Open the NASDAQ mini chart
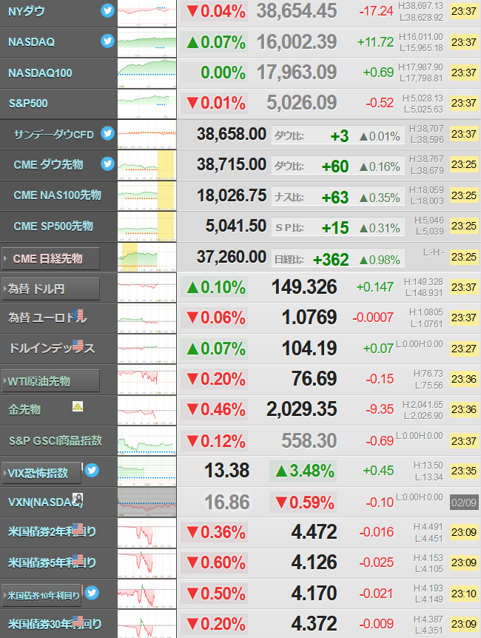The image size is (481, 638). (x=147, y=43)
